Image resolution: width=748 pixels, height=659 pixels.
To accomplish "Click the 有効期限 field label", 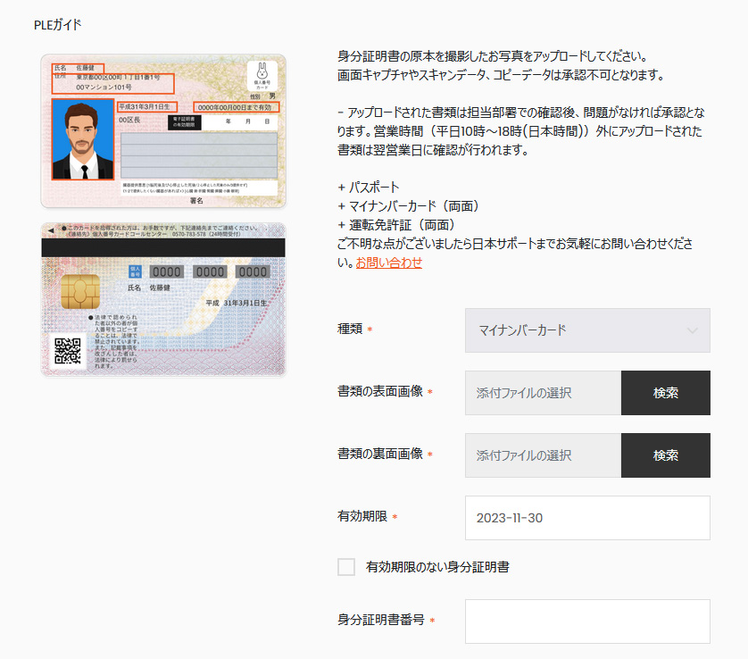I will [x=362, y=516].
